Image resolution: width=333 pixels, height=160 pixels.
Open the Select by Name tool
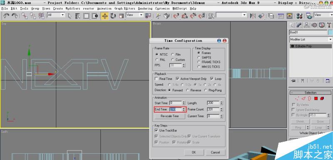point(78,16)
